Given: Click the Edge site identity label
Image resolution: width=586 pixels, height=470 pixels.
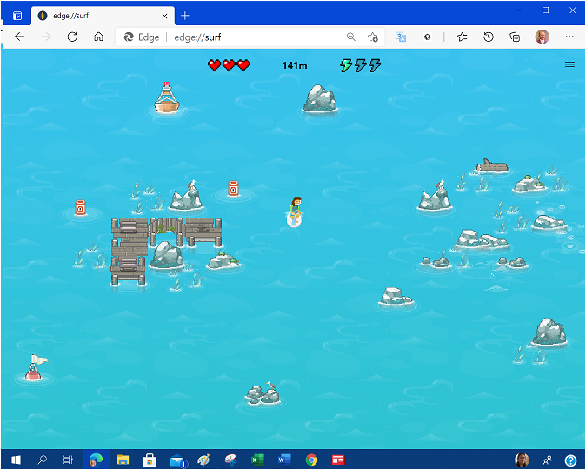Looking at the screenshot, I should pos(142,37).
